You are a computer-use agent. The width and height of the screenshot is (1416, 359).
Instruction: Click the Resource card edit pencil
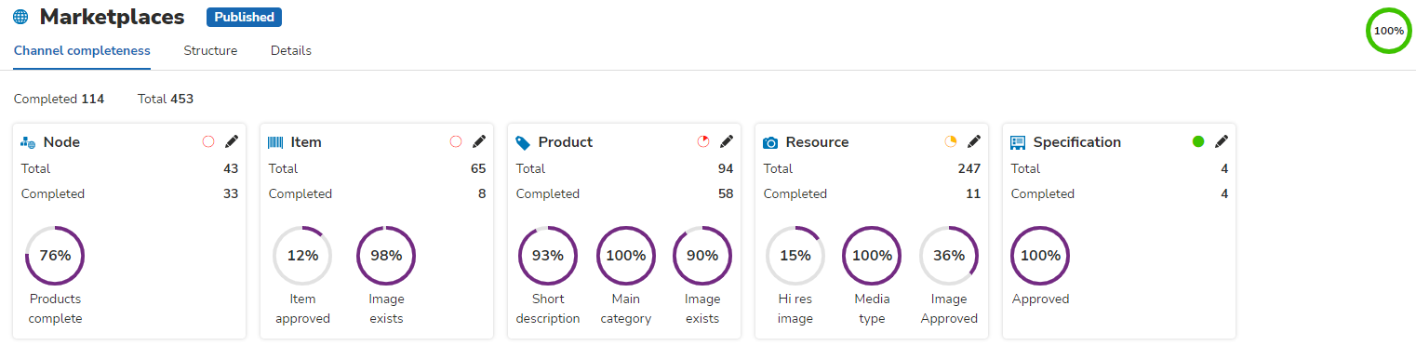point(974,141)
